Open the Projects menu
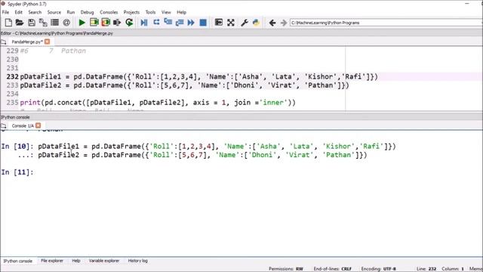 click(131, 12)
